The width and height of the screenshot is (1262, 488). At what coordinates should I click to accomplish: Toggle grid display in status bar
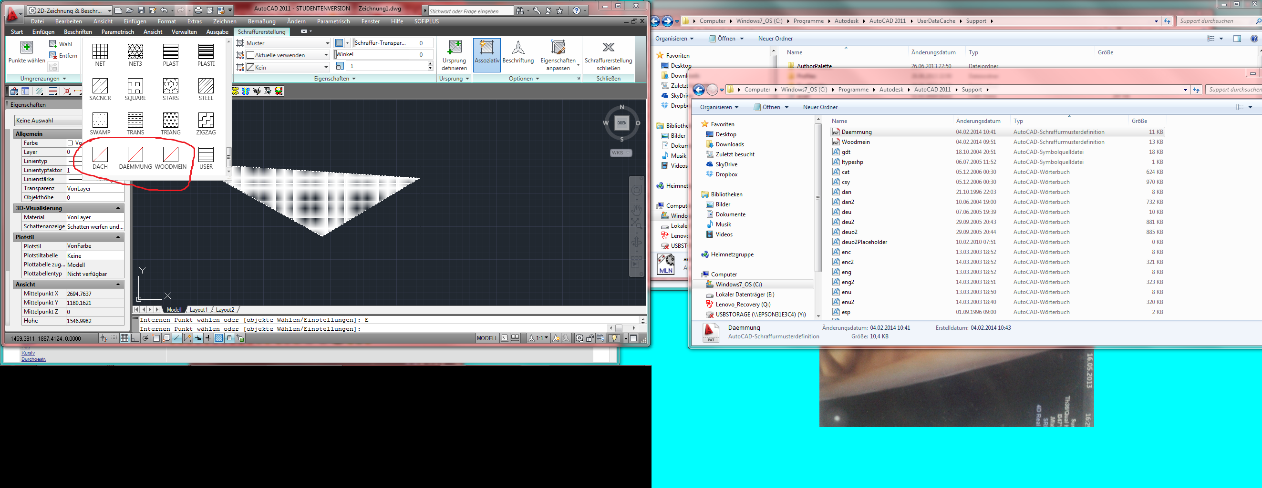coord(124,338)
